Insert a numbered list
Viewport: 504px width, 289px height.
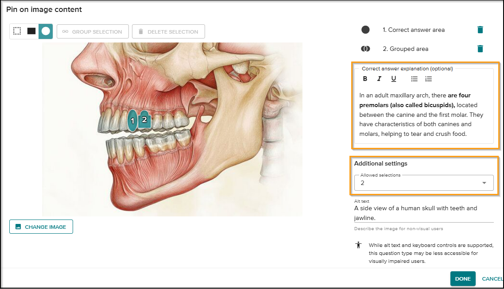[428, 79]
